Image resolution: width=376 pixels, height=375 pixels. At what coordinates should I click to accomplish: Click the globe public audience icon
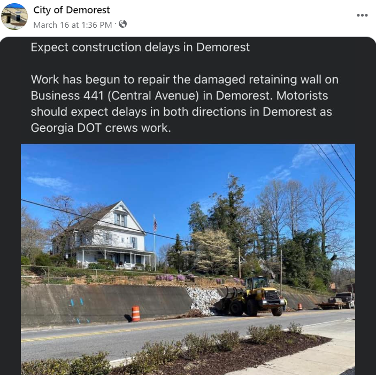[122, 24]
